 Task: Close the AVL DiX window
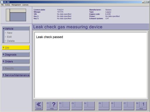click(x=148, y=2)
